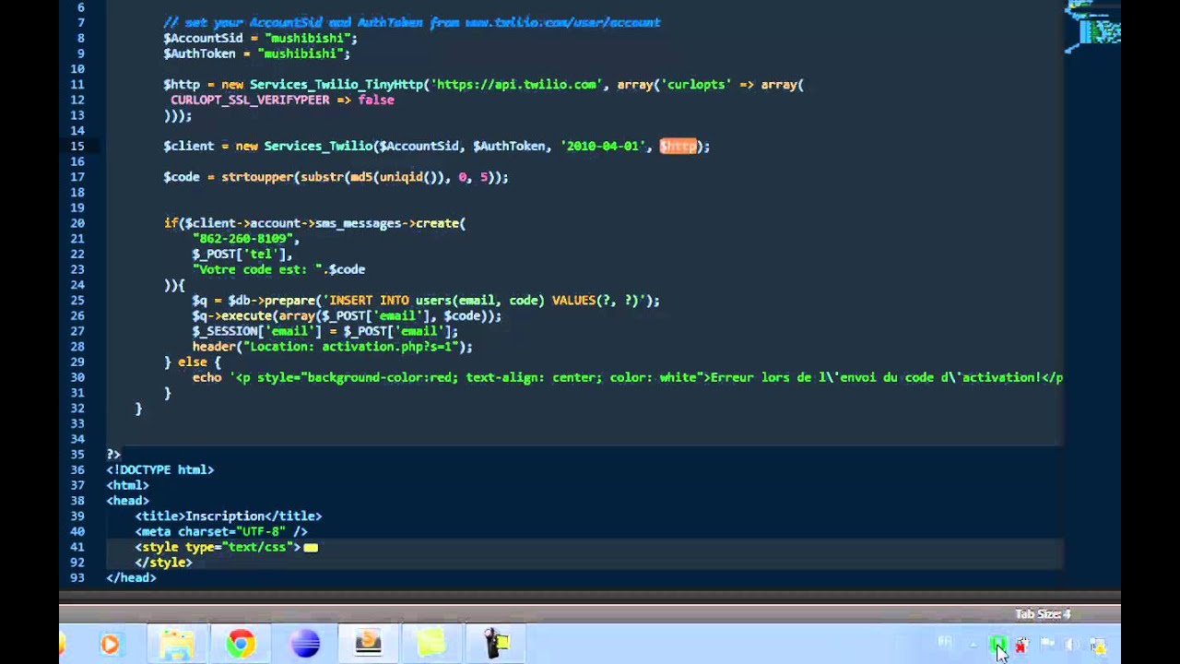Click the strtoupper function on line 17
1180x664 pixels.
point(257,177)
